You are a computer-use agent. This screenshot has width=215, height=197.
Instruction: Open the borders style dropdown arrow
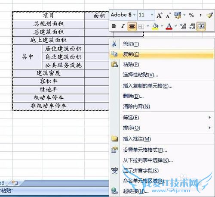[148, 26]
